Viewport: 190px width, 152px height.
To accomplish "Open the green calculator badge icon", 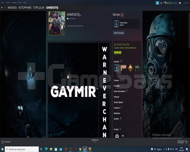I will [x=137, y=68].
